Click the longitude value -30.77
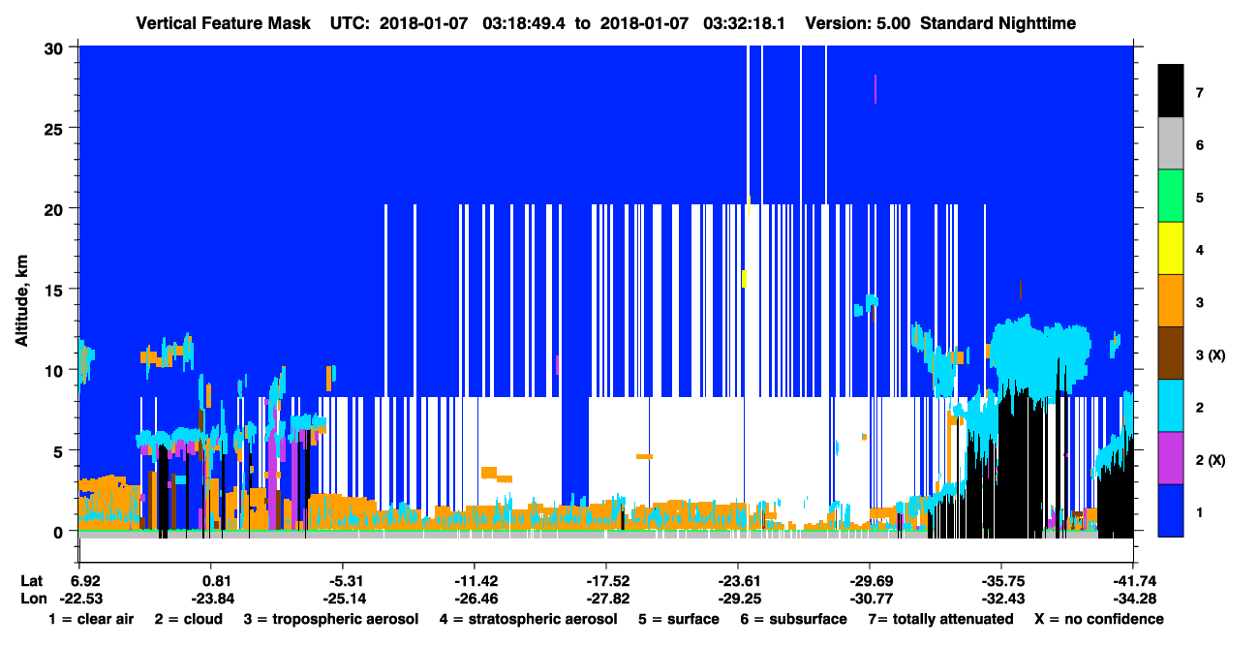This screenshot has width=1259, height=646. 870,598
